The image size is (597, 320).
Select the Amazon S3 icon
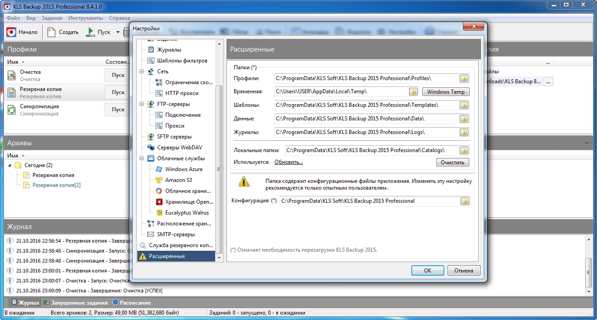(159, 180)
